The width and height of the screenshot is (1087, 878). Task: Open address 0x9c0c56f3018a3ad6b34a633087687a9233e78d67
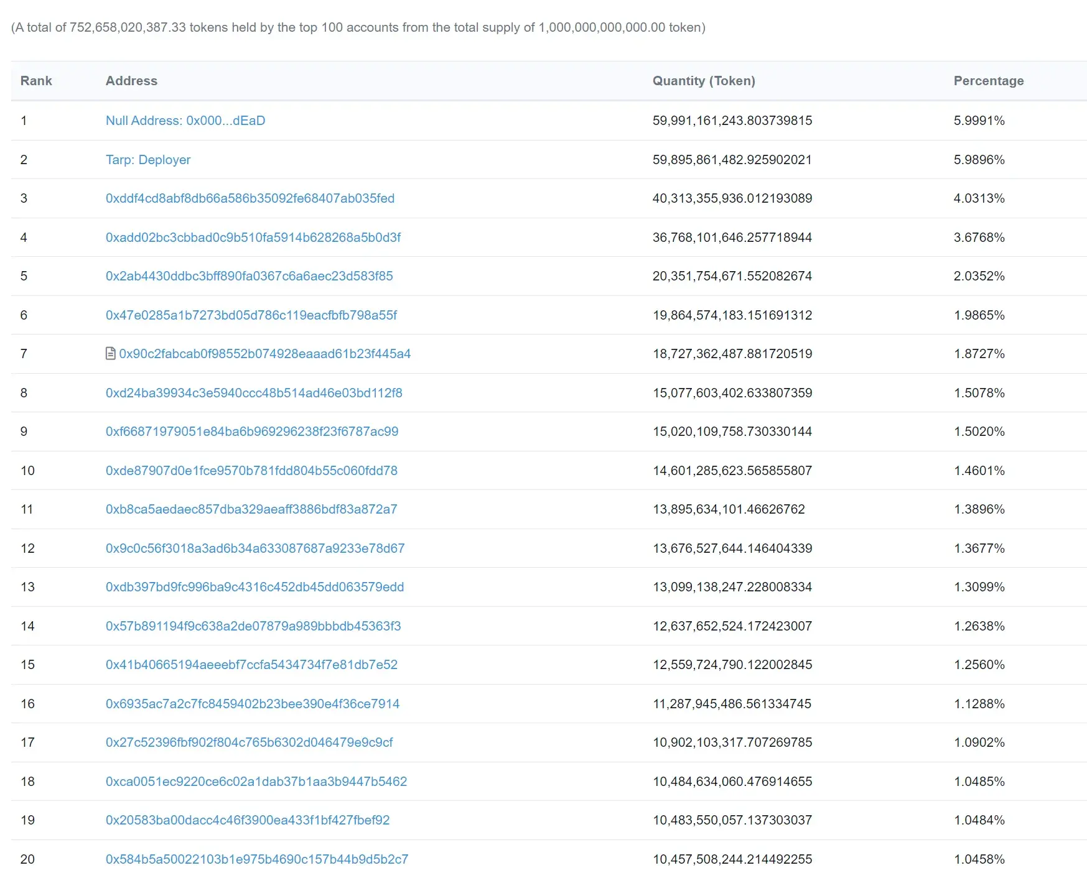point(255,548)
